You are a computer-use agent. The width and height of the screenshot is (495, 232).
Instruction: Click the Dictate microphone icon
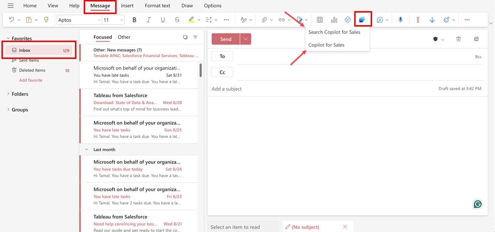400,20
